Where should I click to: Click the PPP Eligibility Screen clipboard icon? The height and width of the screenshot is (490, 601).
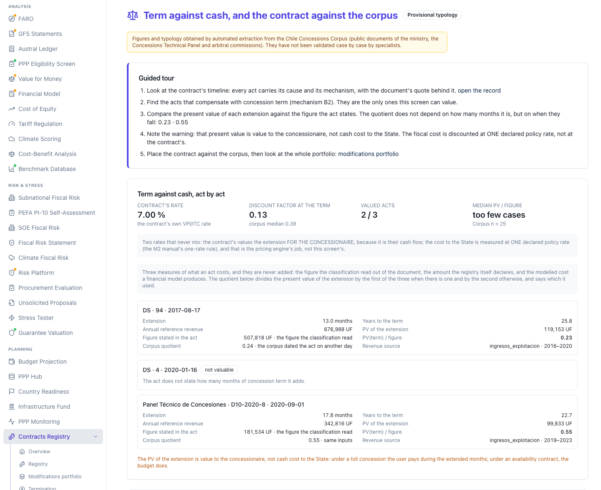pyautogui.click(x=12, y=64)
